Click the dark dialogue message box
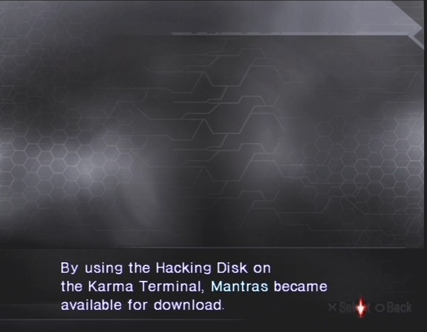 (x=214, y=290)
